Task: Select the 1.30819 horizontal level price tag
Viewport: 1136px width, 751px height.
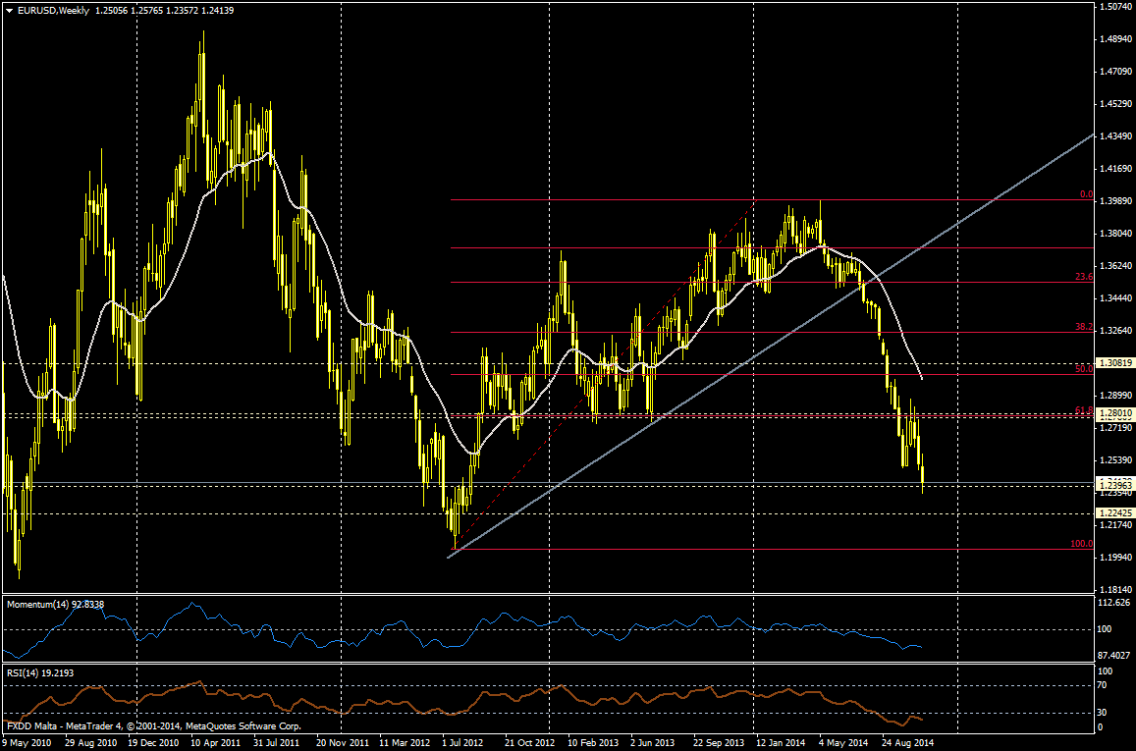Action: click(x=1114, y=363)
